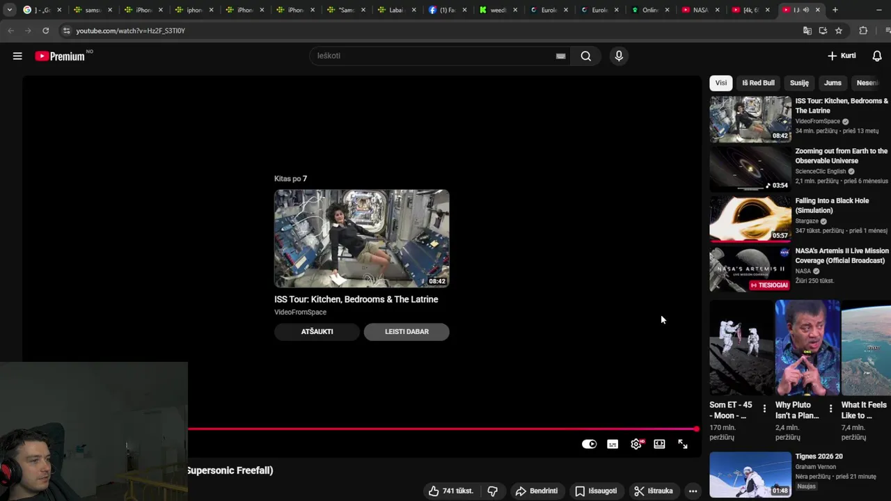Click the Kurti create button
Screen dimensions: 891x501
tap(842, 56)
